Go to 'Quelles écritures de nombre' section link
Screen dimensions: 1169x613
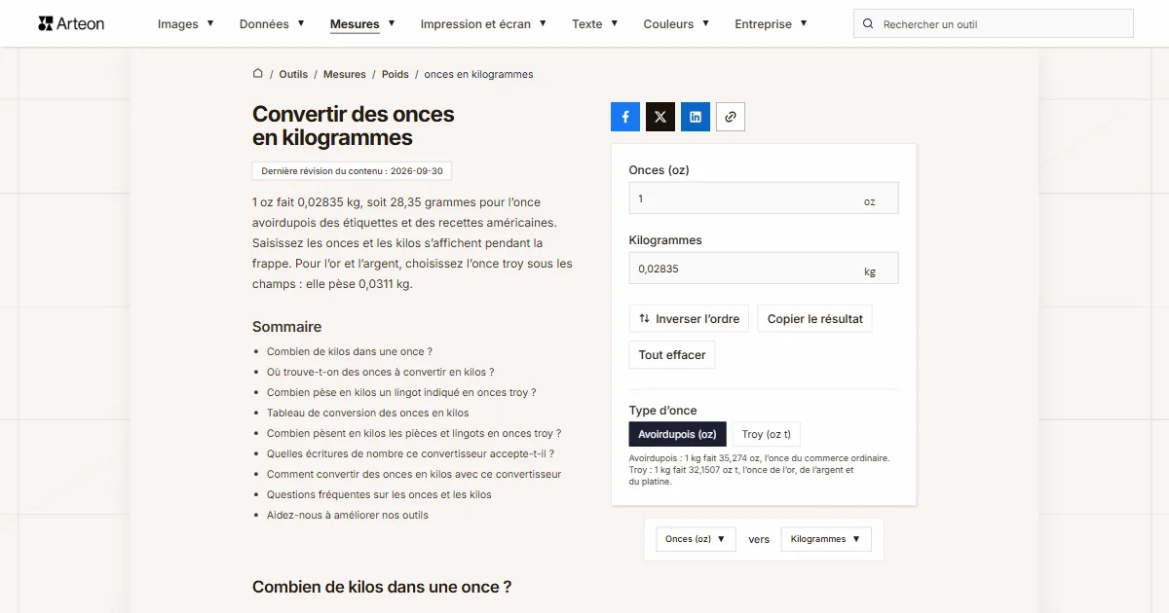click(411, 453)
